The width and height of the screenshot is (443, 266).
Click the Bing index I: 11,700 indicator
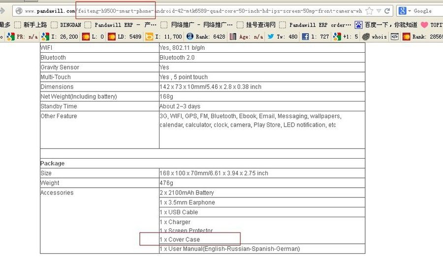(163, 36)
